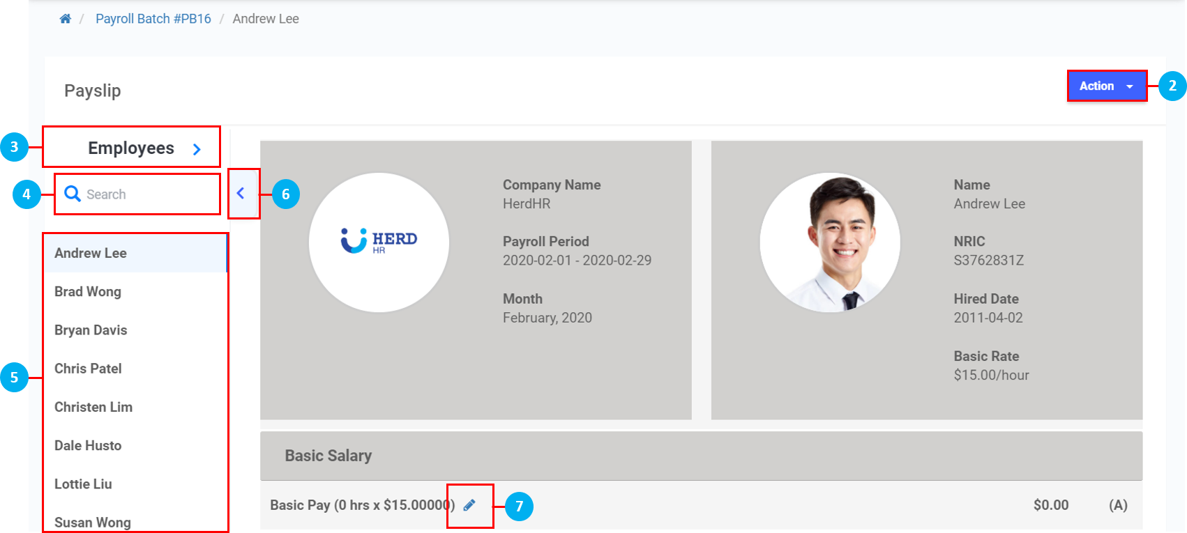Click the HerdHR company logo
The width and height of the screenshot is (1187, 533).
[x=379, y=242]
